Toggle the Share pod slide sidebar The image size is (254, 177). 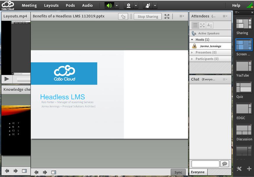(x=54, y=172)
